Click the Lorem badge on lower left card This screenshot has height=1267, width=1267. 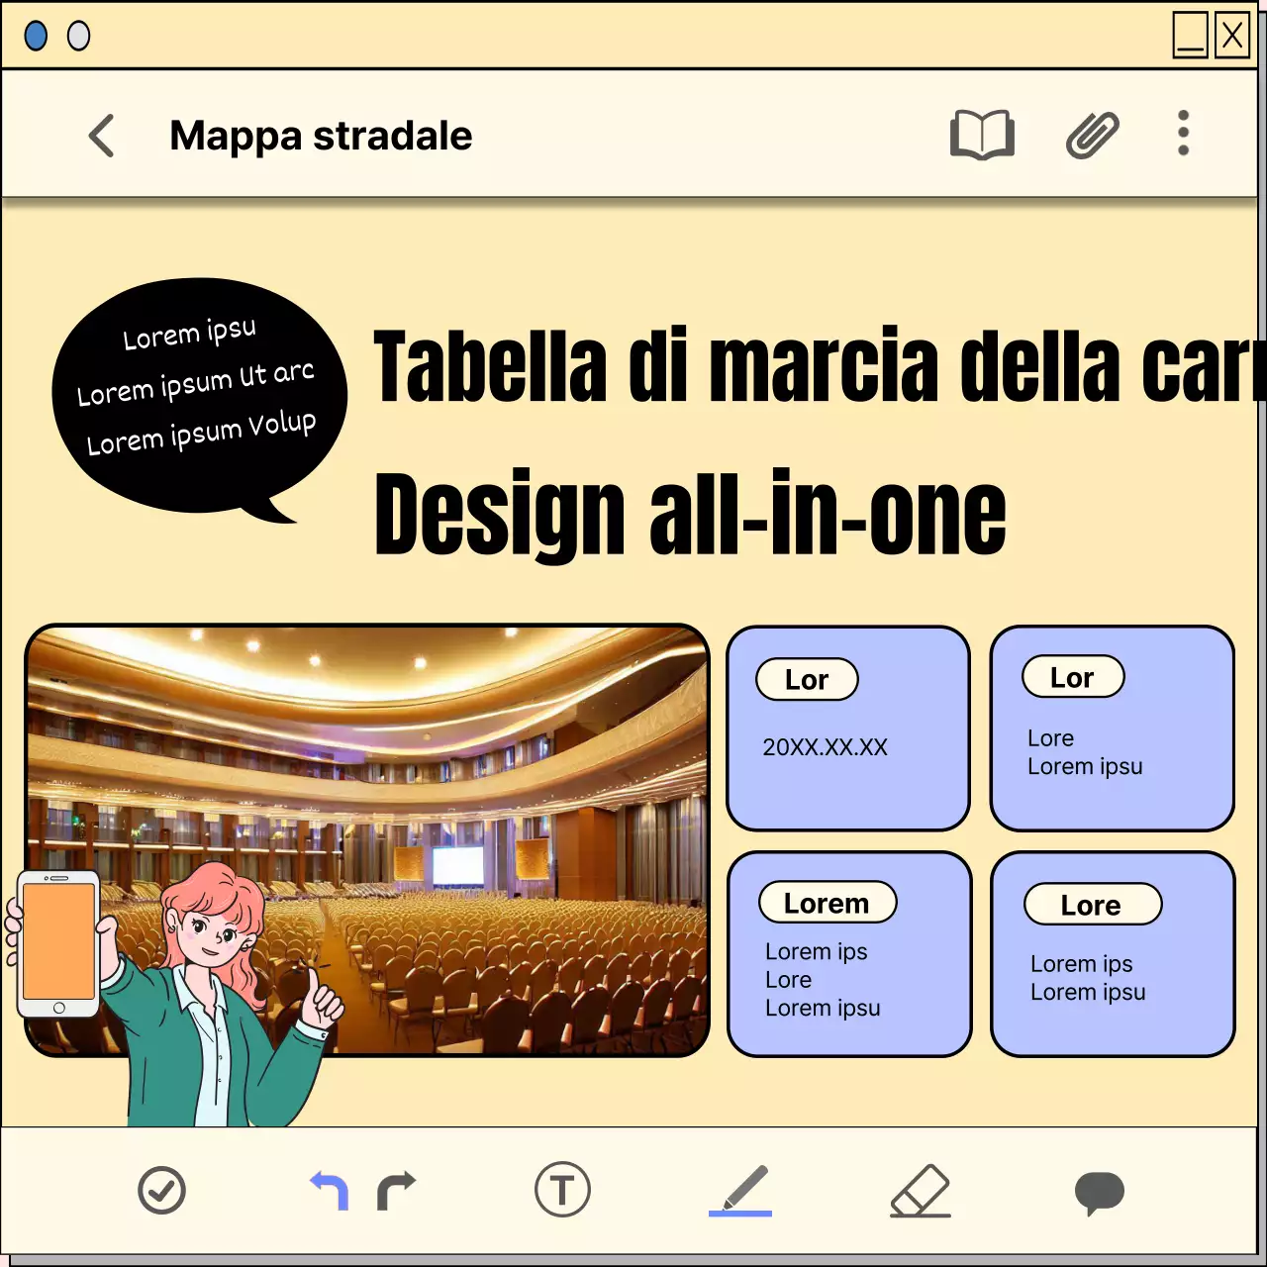click(828, 902)
